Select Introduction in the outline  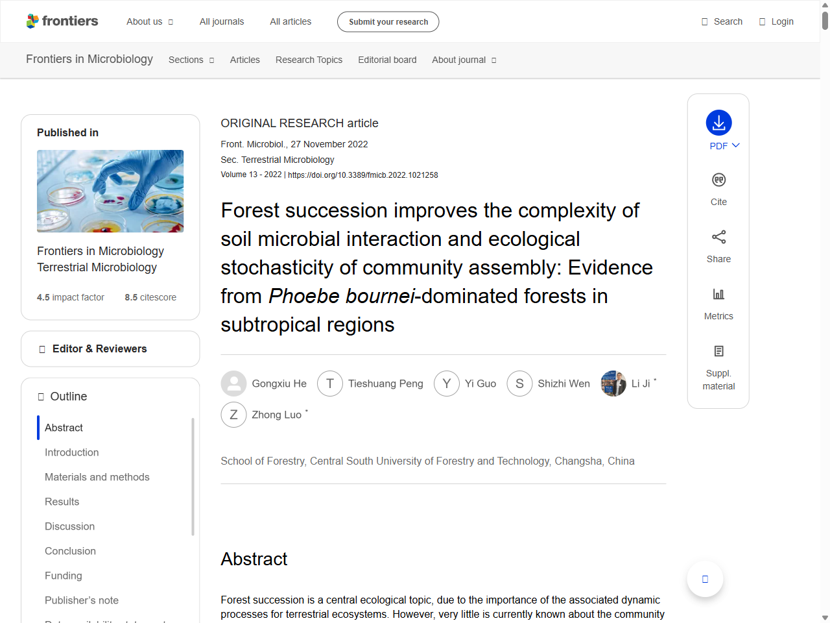pyautogui.click(x=71, y=452)
